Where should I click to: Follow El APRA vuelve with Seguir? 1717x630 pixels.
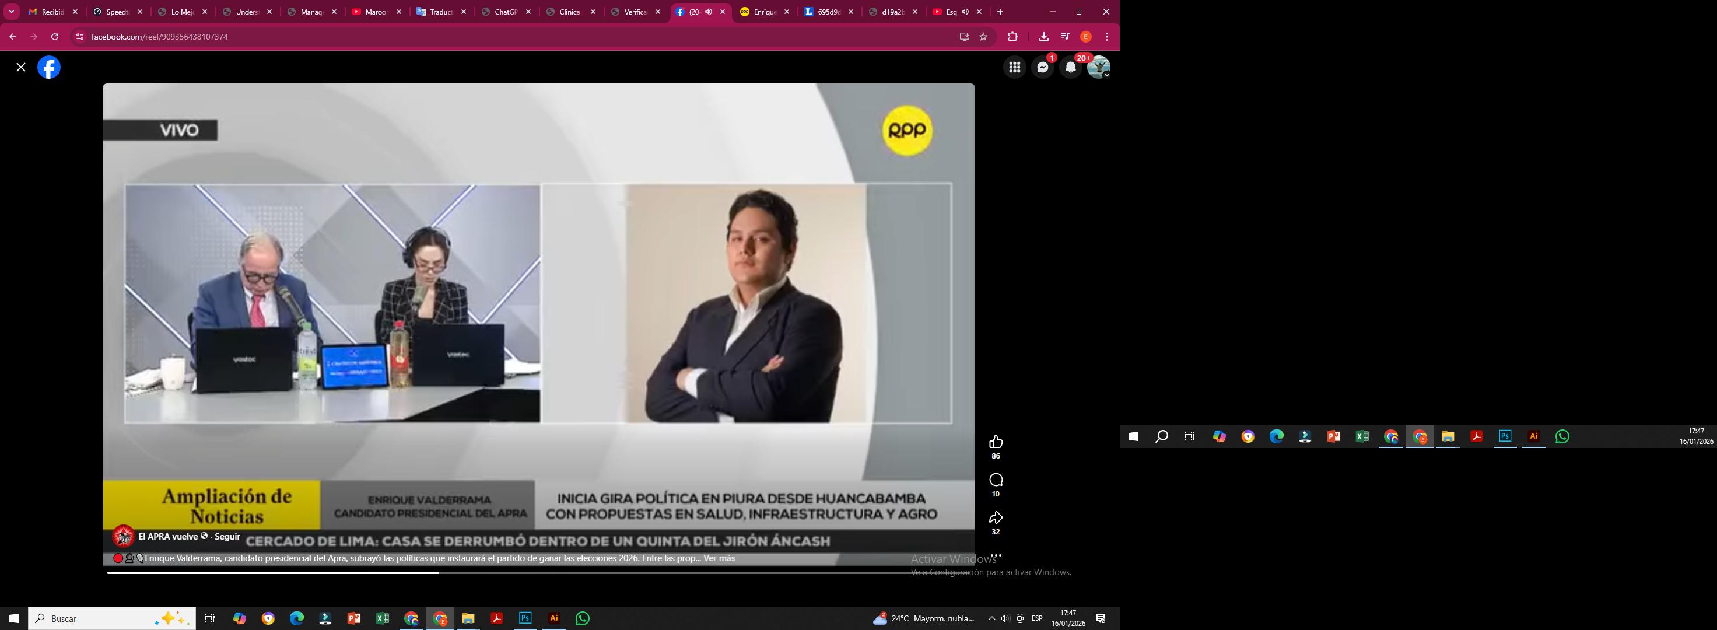227,537
